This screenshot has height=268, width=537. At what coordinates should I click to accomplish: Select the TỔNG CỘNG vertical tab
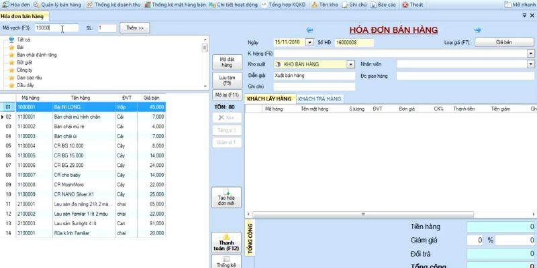click(250, 238)
